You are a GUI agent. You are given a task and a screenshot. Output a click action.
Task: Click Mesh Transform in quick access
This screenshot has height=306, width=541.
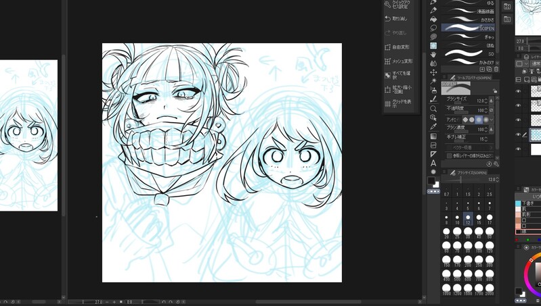point(399,61)
